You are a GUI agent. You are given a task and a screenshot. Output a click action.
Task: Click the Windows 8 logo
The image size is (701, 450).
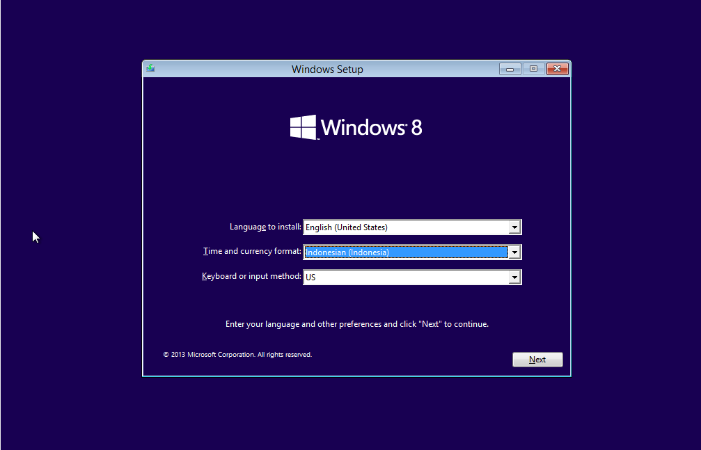click(356, 127)
